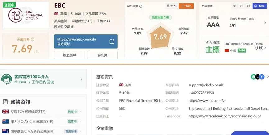Click the EBC Financial Group (UK) company name
Image resolution: width=269 pixels, height=135 pixels.
coord(141,101)
